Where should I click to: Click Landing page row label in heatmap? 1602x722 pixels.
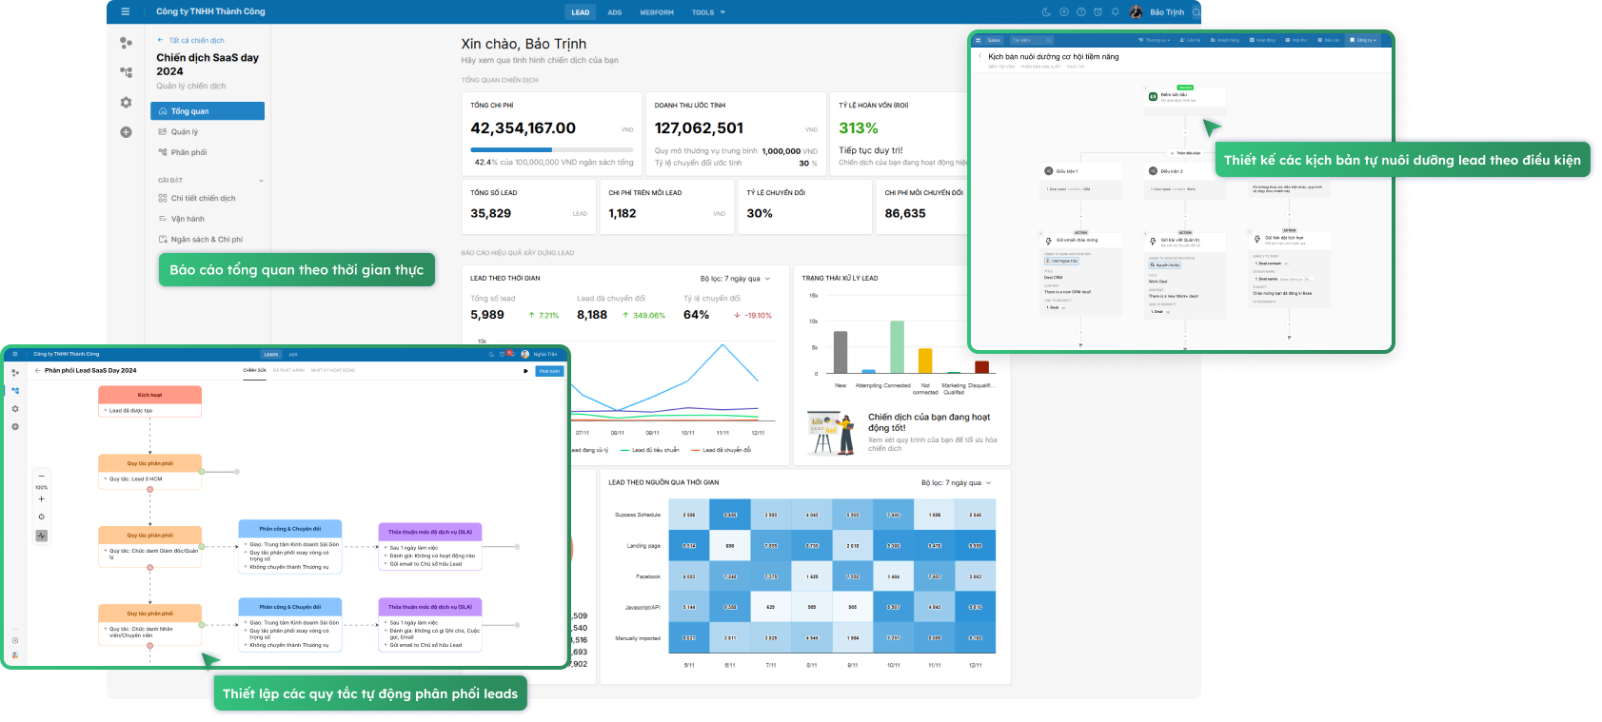coord(643,546)
